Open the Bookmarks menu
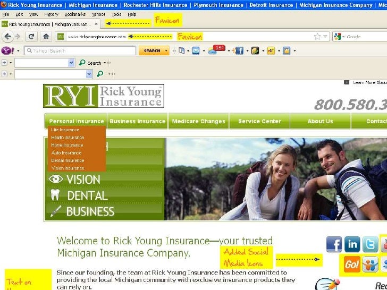Image resolution: width=387 pixels, height=290 pixels. pos(75,14)
